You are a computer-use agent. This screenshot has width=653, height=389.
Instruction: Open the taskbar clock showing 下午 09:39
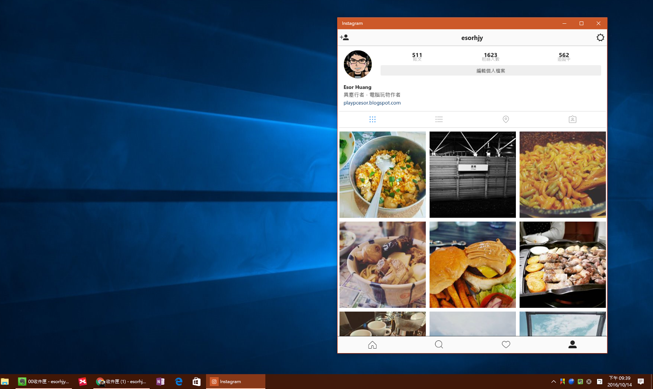(620, 382)
